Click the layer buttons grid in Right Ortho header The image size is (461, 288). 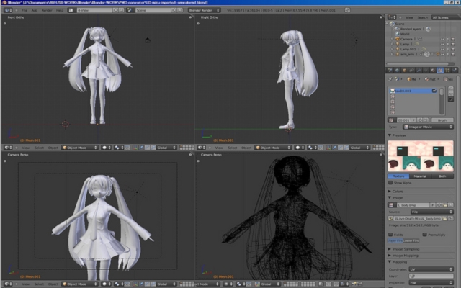(379, 148)
